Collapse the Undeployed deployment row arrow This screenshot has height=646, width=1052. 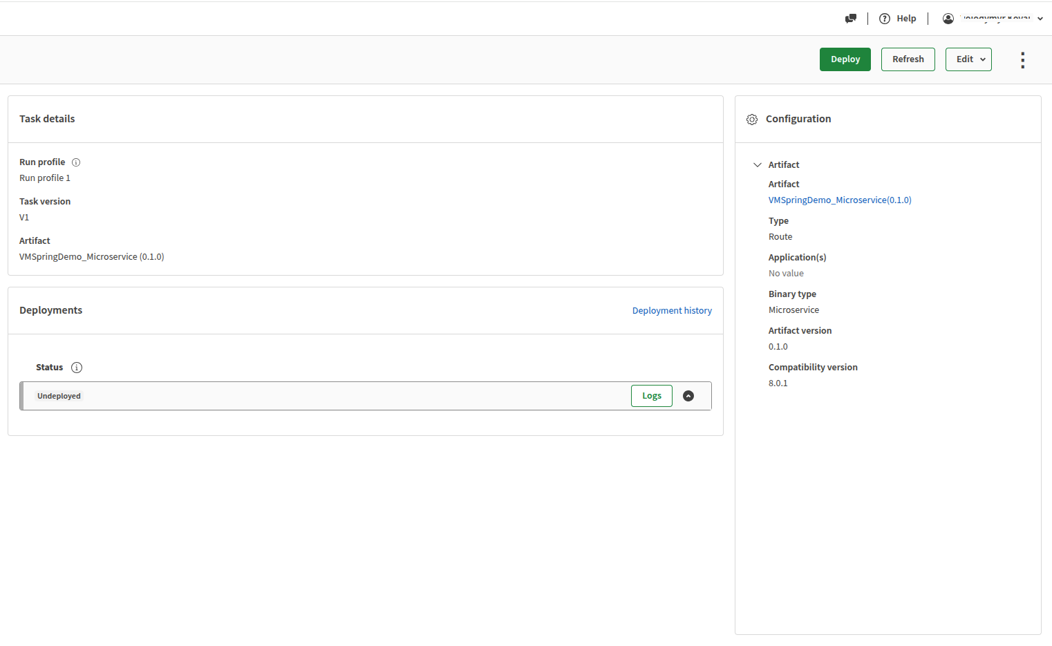pos(688,396)
